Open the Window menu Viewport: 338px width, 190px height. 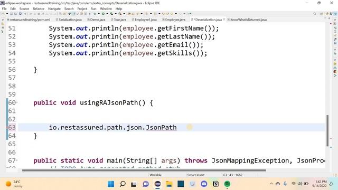tap(106, 9)
